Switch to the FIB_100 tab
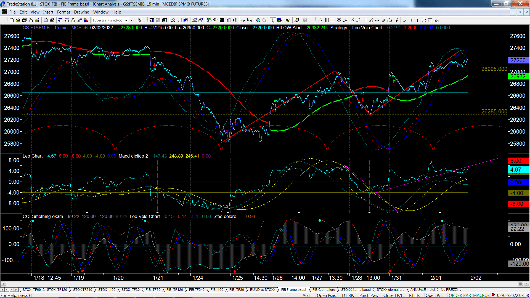This screenshot has height=298, width=530. [217, 290]
